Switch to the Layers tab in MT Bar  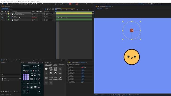(x=55, y=64)
